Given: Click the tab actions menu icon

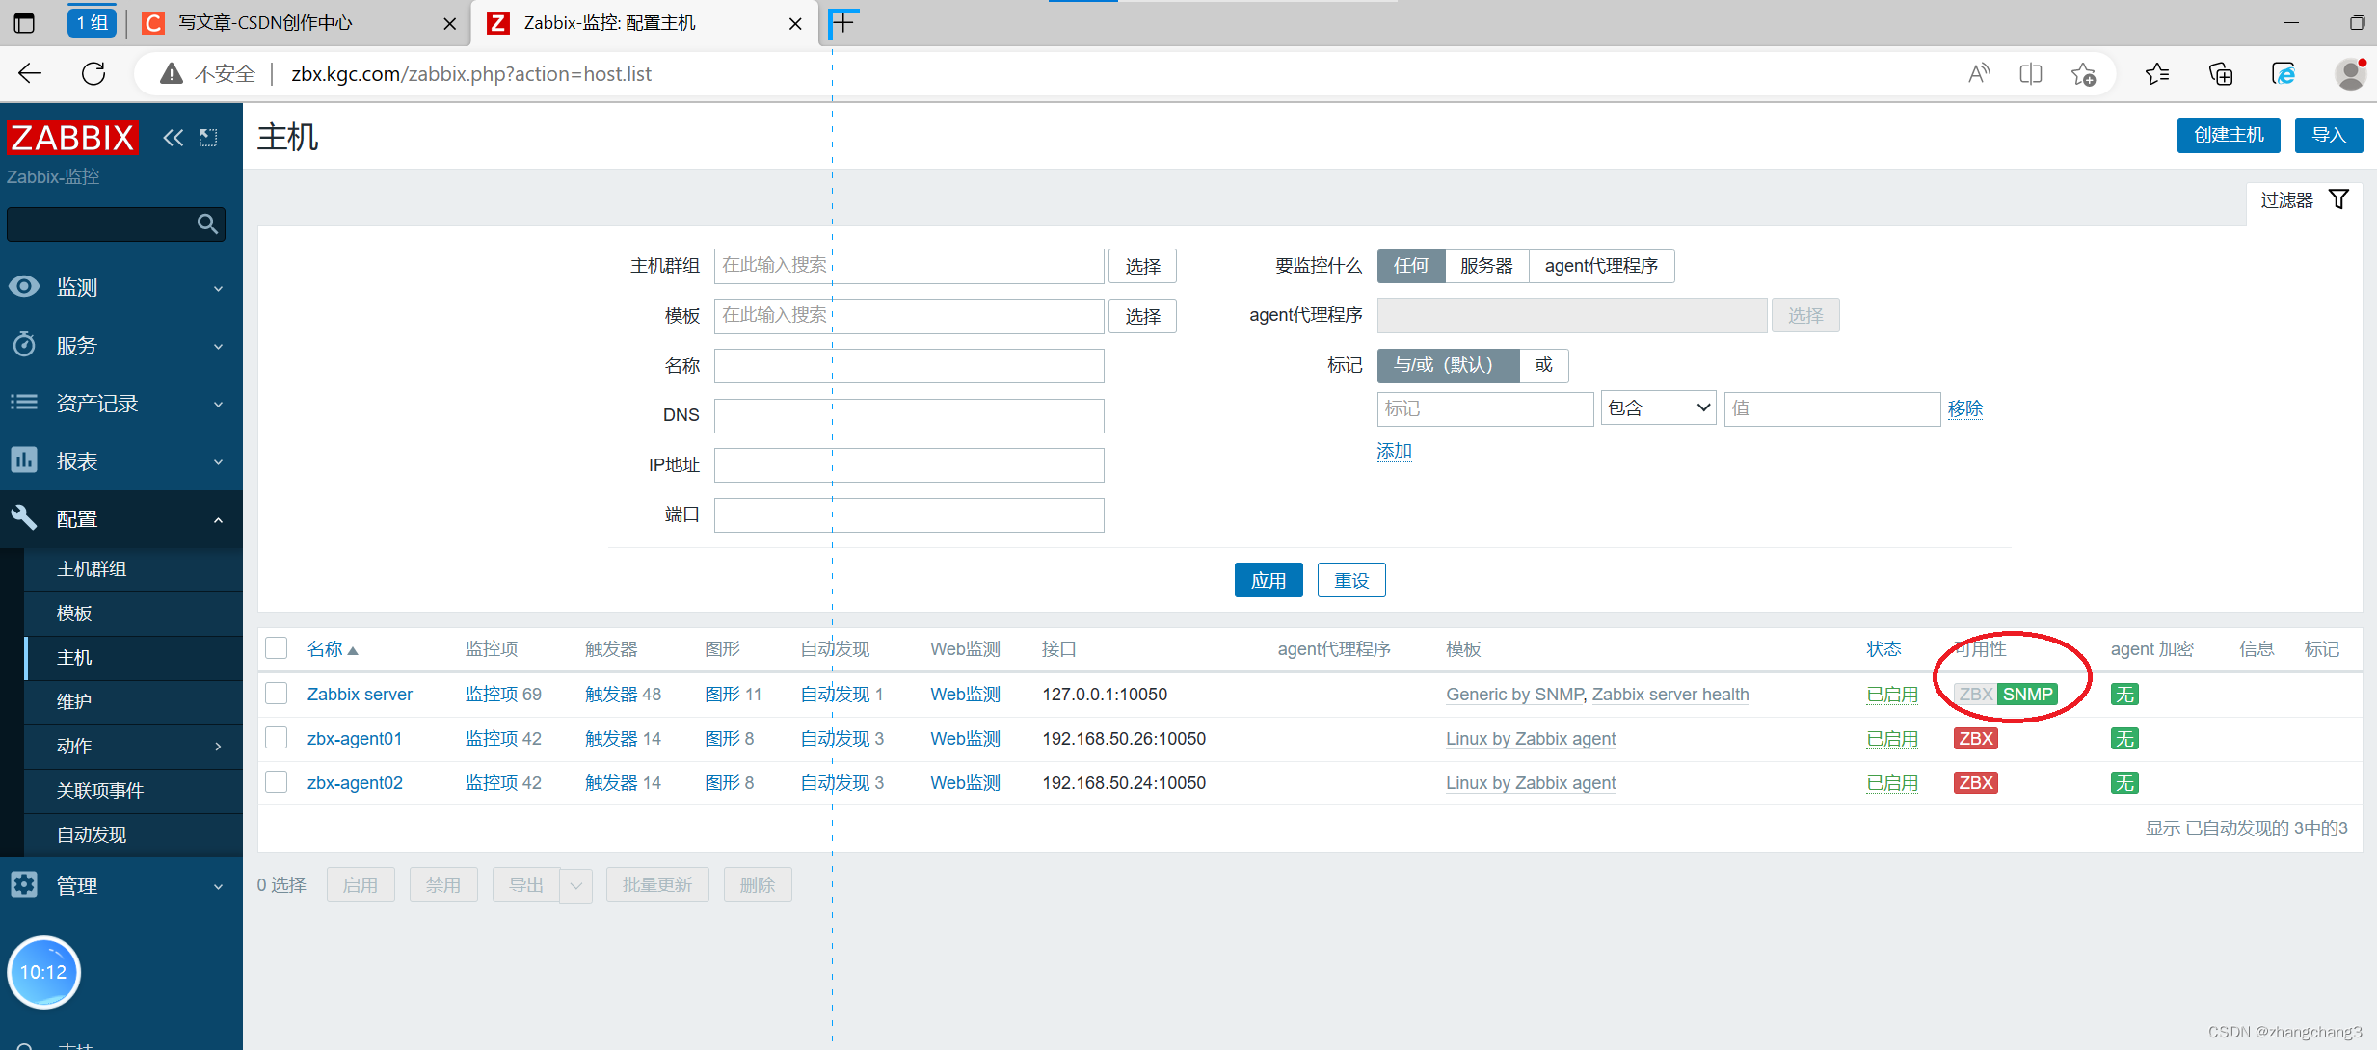Looking at the screenshot, I should pos(24,23).
